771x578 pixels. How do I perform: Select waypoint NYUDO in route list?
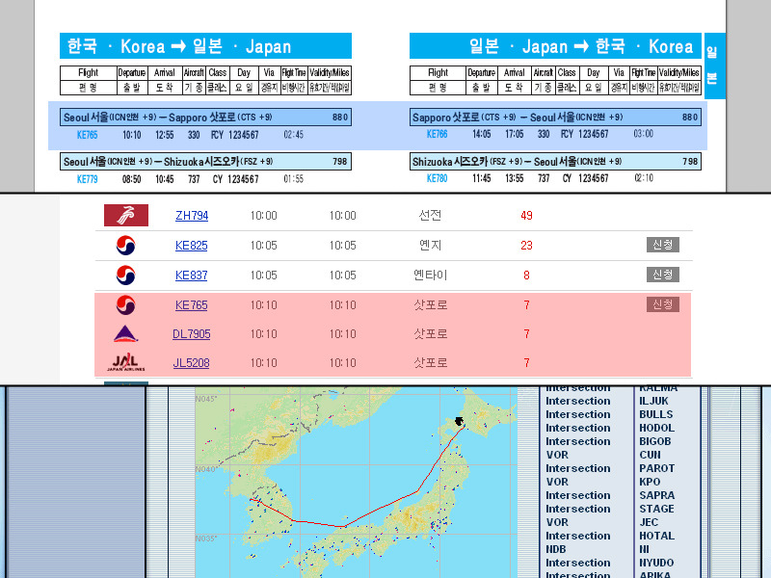point(656,563)
